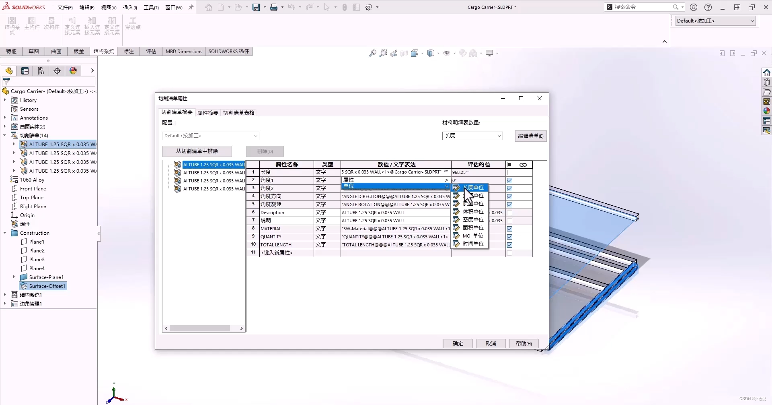Open the 属性 submenu entry

point(396,180)
